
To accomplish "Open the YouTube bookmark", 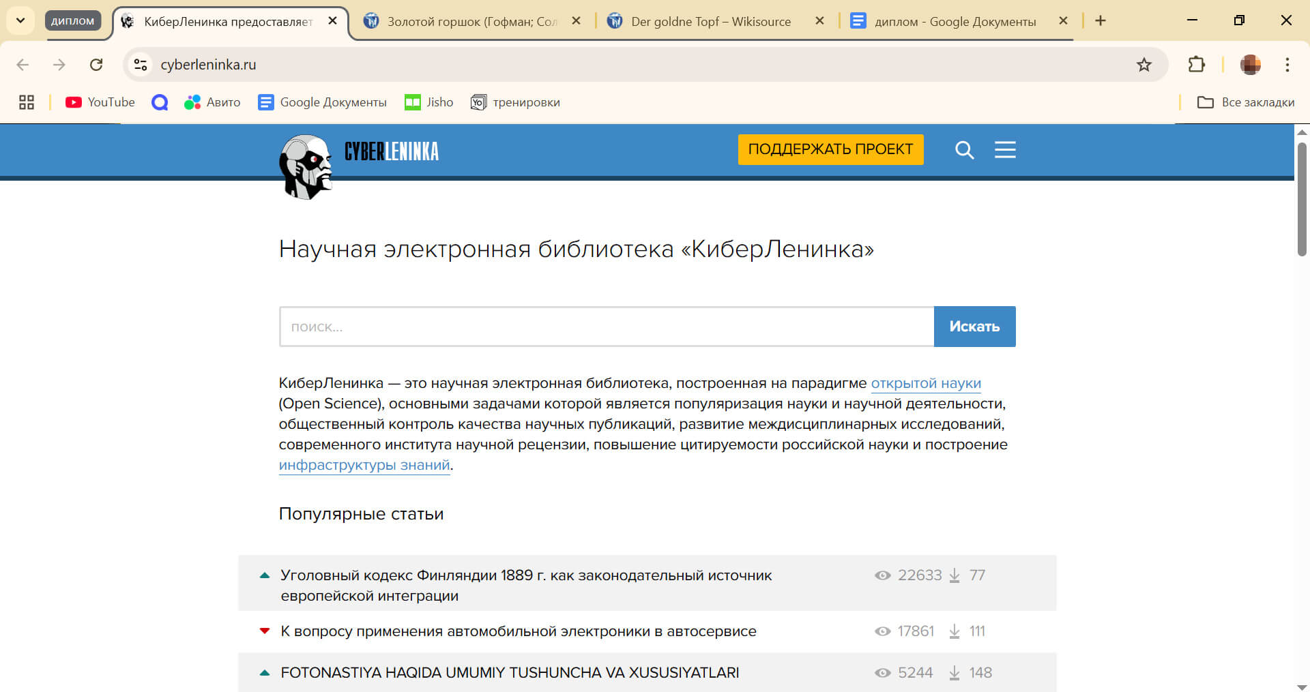I will [100, 102].
